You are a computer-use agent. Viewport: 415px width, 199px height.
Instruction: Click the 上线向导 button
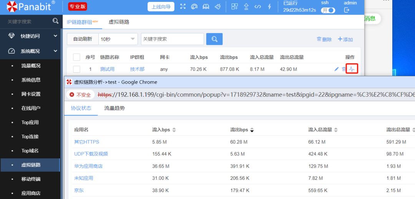pyautogui.click(x=161, y=7)
